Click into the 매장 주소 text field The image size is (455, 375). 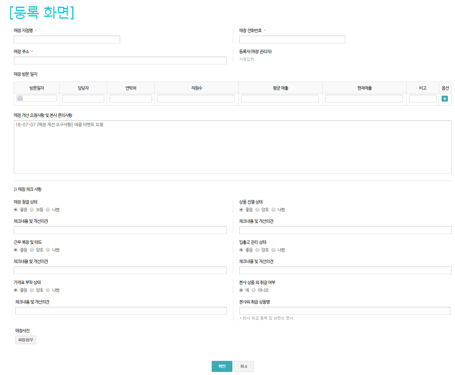click(120, 60)
